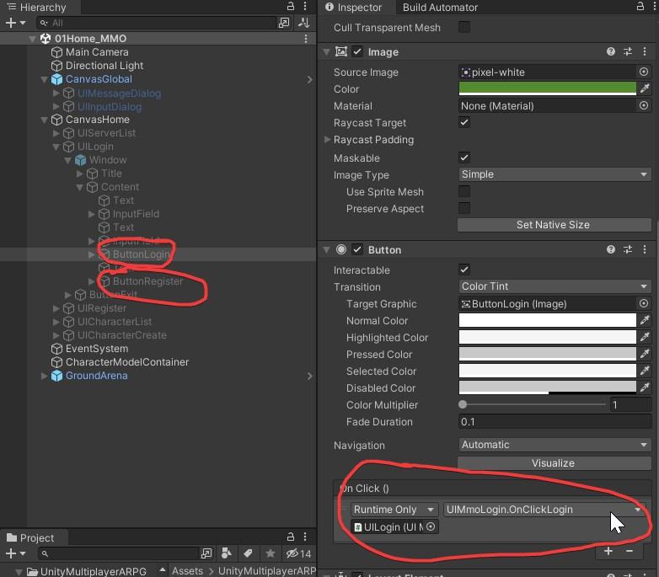
Task: Open UILogin object picker in On Click
Action: [431, 526]
